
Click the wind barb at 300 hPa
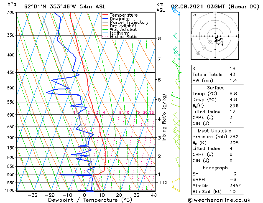tap(176, 12)
